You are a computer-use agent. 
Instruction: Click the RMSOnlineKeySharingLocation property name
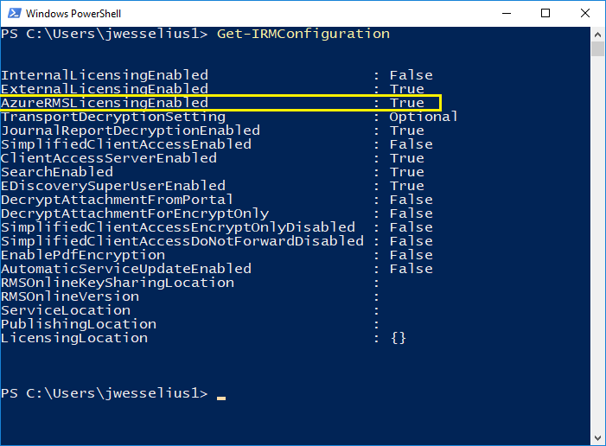tap(118, 283)
